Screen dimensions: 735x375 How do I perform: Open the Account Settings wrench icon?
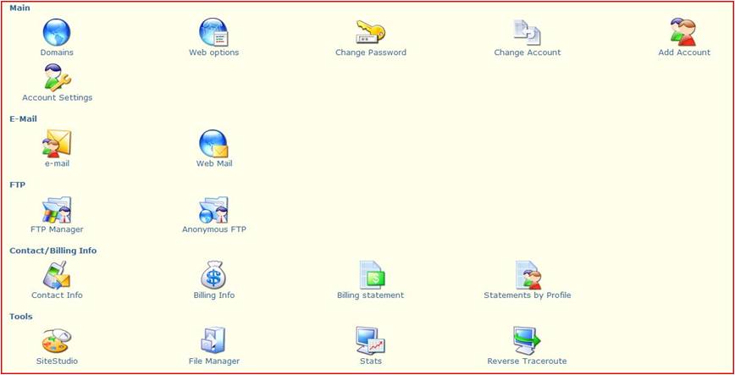pyautogui.click(x=57, y=78)
